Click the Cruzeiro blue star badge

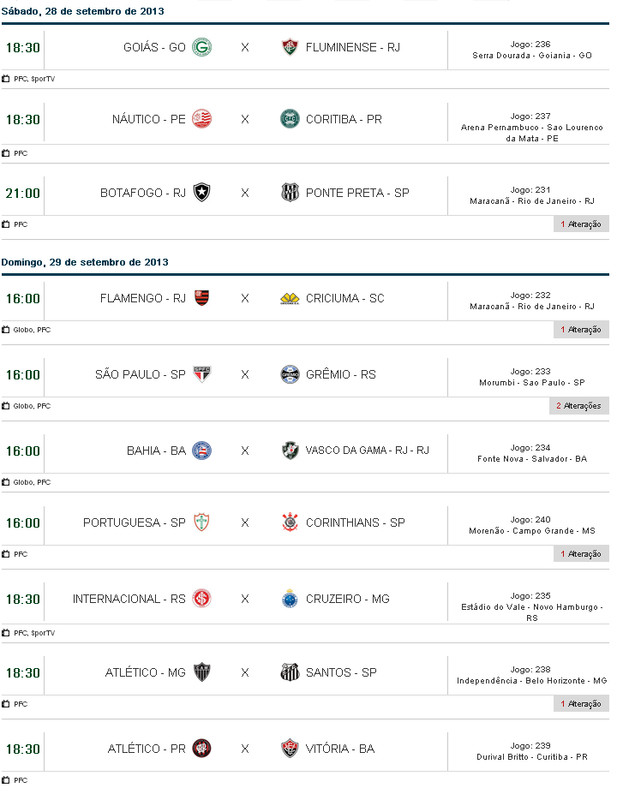(x=290, y=599)
